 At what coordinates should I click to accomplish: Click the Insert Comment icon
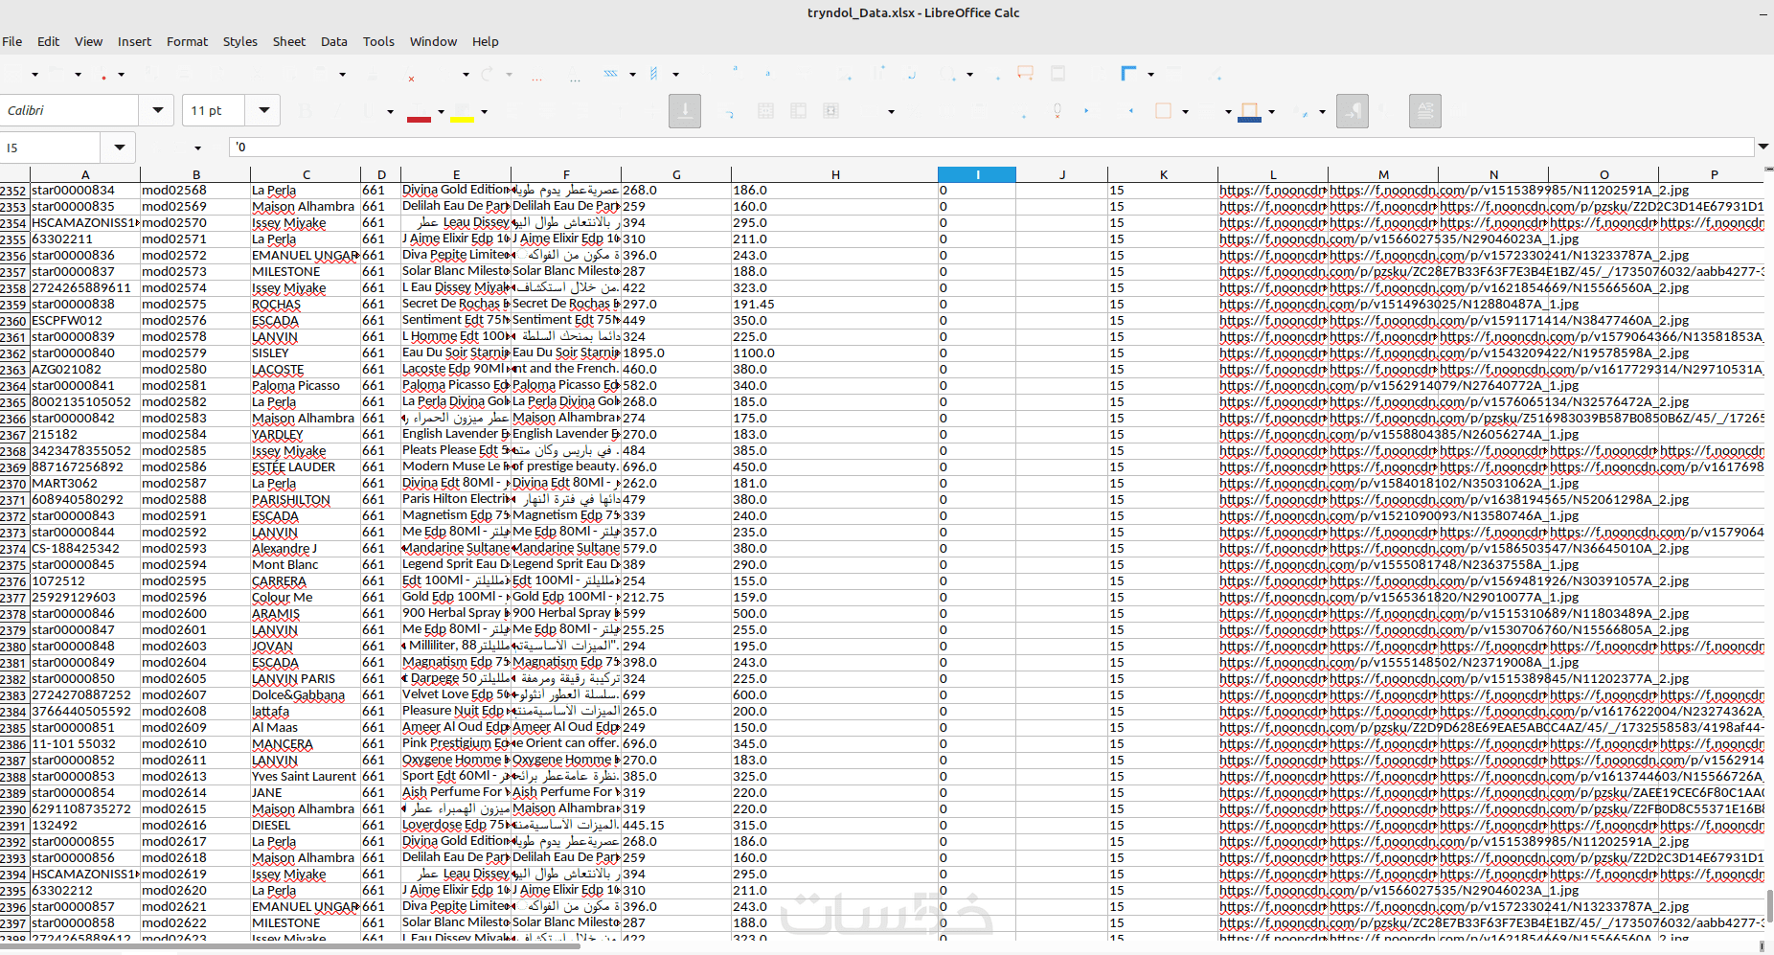coord(1025,74)
